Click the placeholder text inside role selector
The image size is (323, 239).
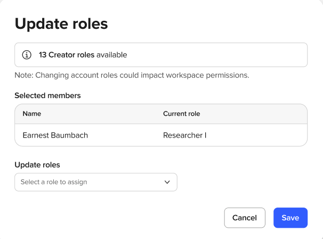[x=54, y=182]
